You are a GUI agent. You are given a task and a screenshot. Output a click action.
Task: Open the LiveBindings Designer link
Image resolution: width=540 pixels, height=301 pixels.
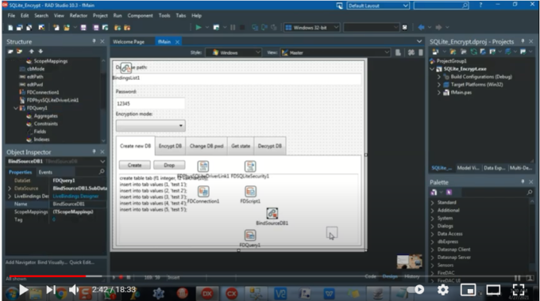(75, 196)
